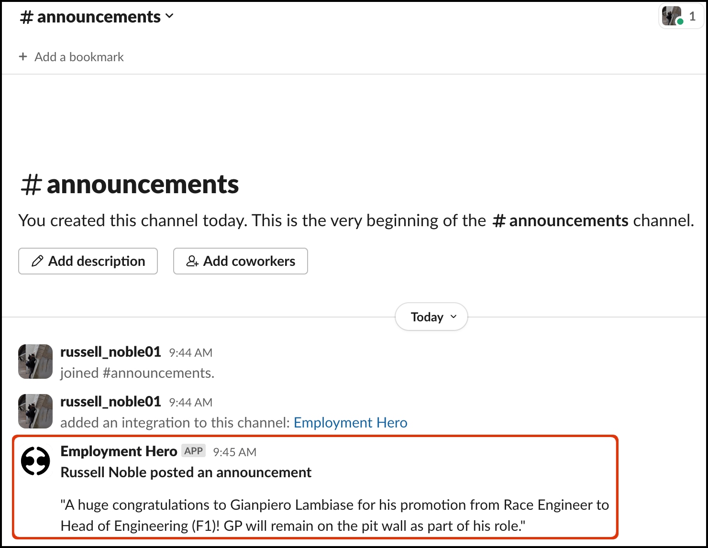Click the pencil icon in Add description
The height and width of the screenshot is (548, 708).
(x=37, y=261)
